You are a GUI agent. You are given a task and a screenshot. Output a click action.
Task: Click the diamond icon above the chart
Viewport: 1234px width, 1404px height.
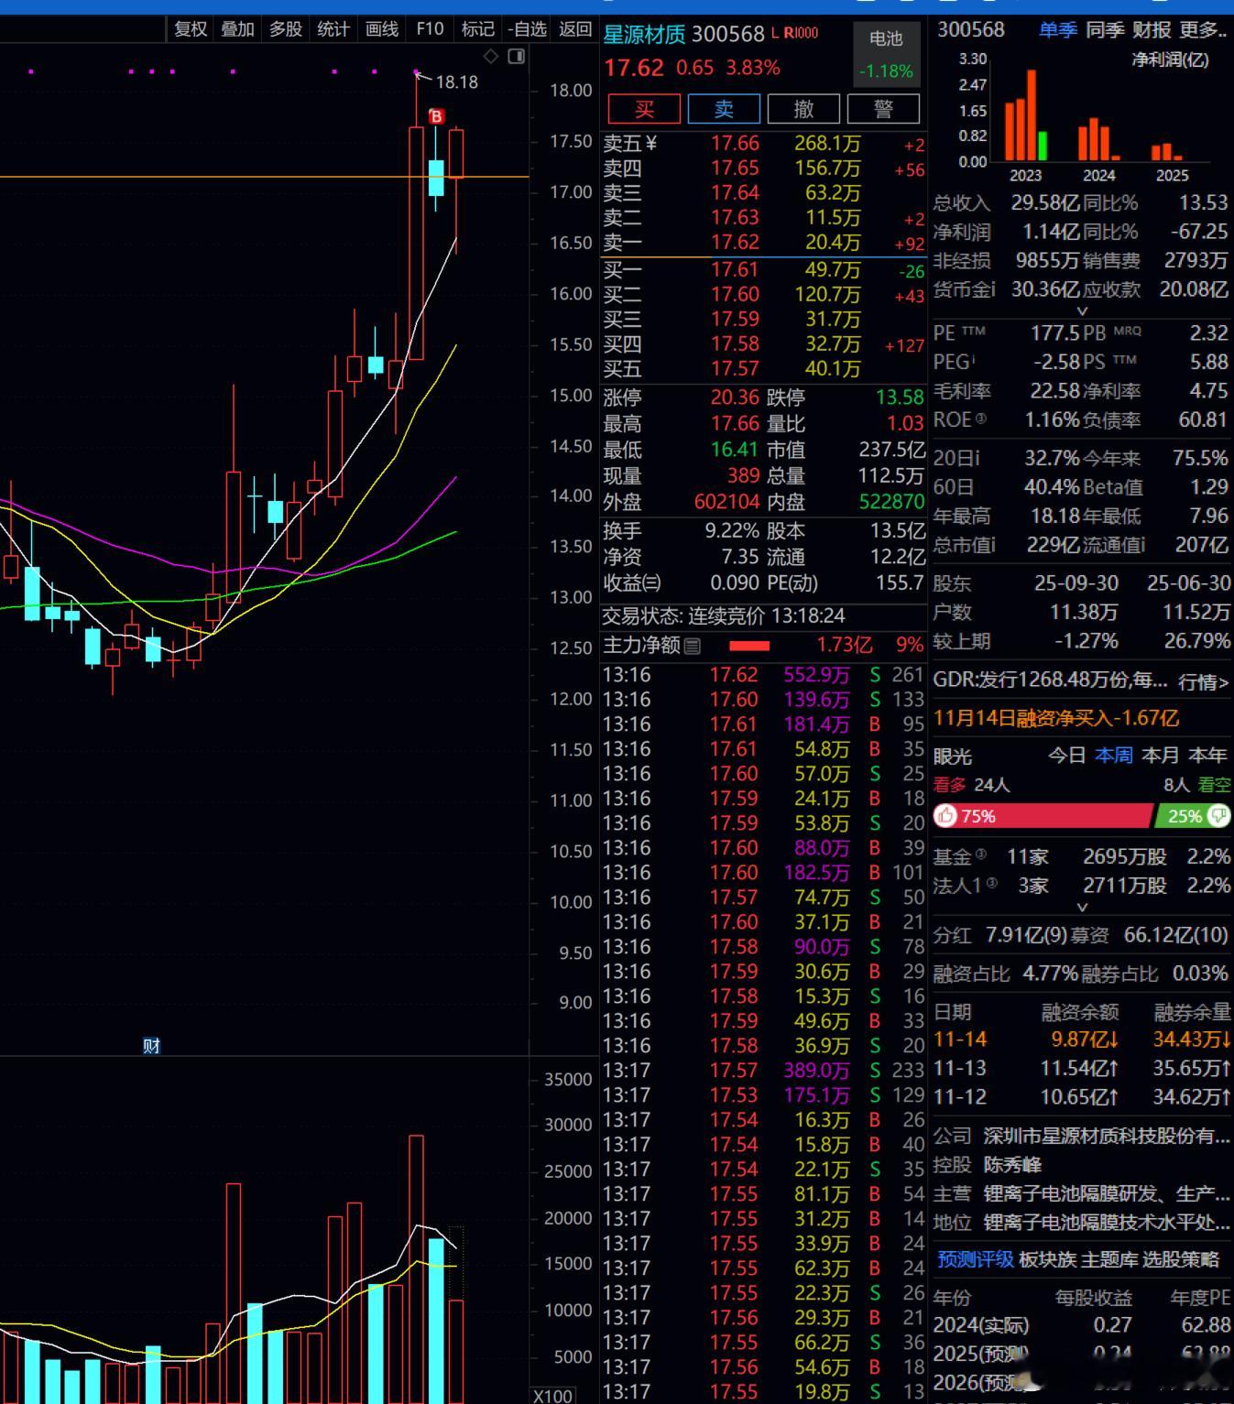(491, 57)
